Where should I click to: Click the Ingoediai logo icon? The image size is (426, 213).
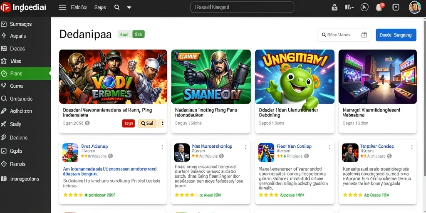(5, 7)
